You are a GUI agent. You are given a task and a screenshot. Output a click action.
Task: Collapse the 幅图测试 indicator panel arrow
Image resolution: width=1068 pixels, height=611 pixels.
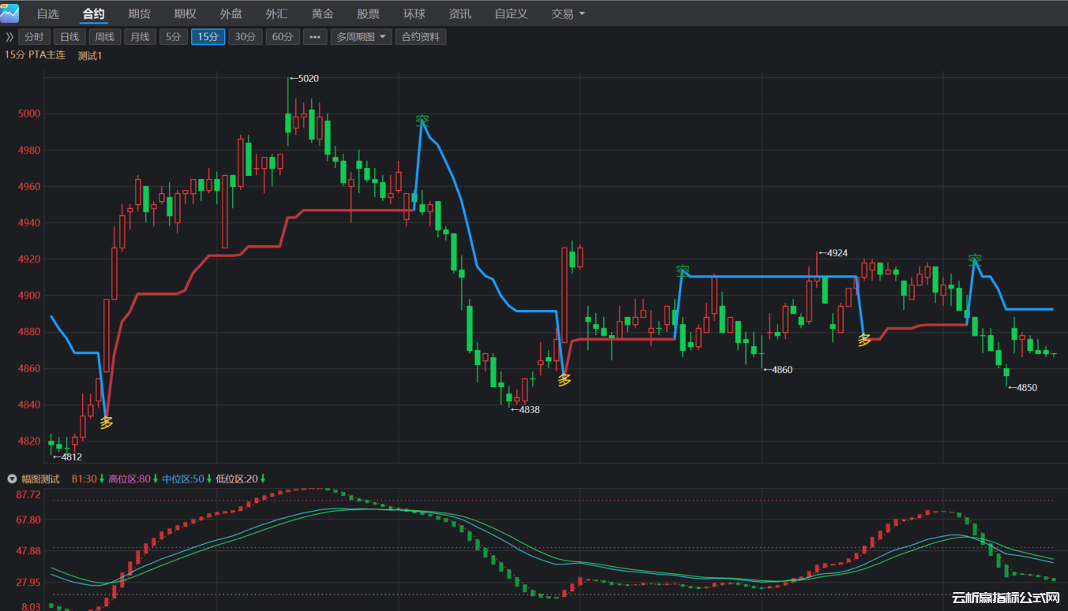[12, 479]
